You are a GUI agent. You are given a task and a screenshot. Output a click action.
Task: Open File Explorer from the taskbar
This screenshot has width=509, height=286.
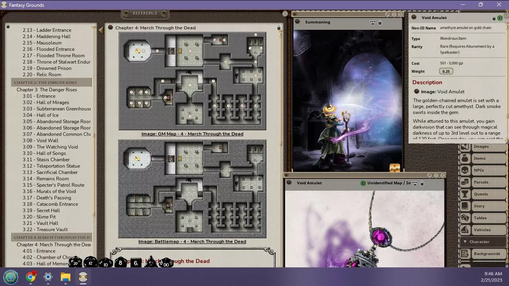pyautogui.click(x=65, y=277)
